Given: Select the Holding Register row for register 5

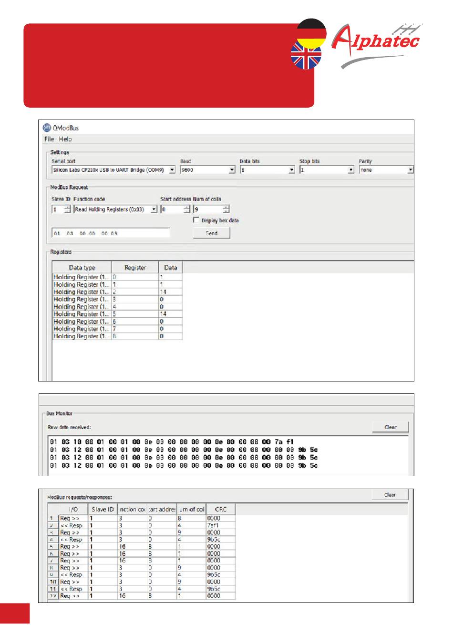Looking at the screenshot, I should pyautogui.click(x=117, y=314).
